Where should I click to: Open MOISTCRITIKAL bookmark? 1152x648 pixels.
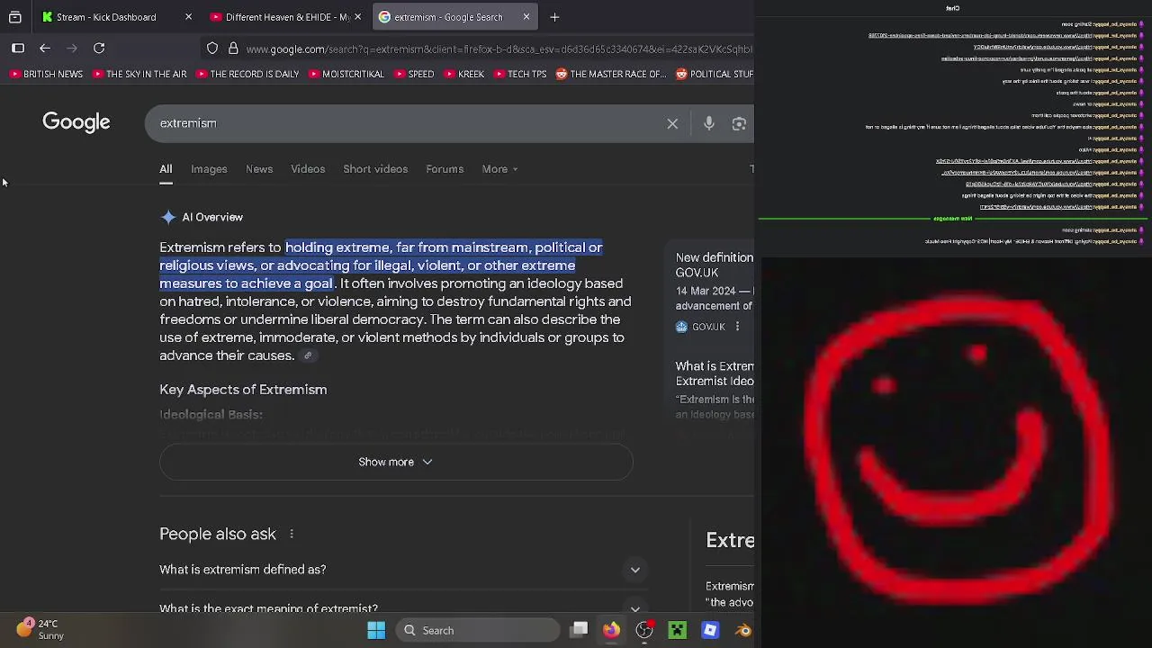[x=345, y=74]
